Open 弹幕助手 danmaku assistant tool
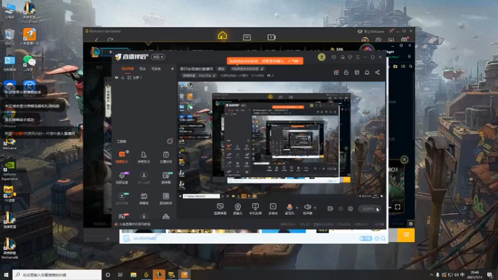 click(122, 157)
